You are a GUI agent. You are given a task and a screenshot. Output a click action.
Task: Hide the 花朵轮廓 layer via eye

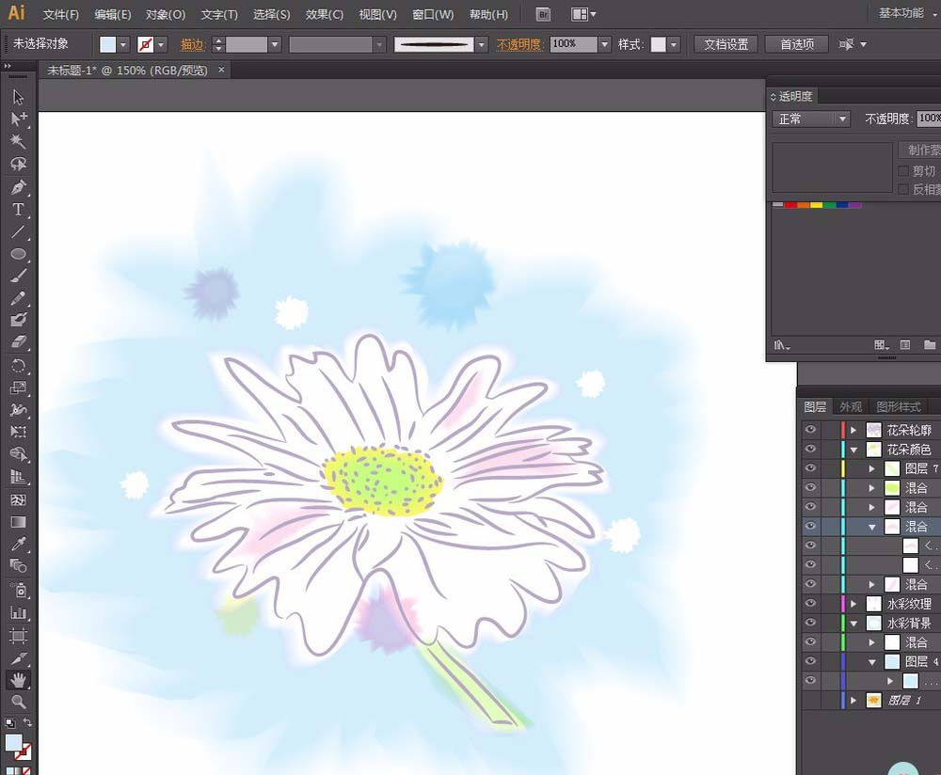(x=810, y=430)
